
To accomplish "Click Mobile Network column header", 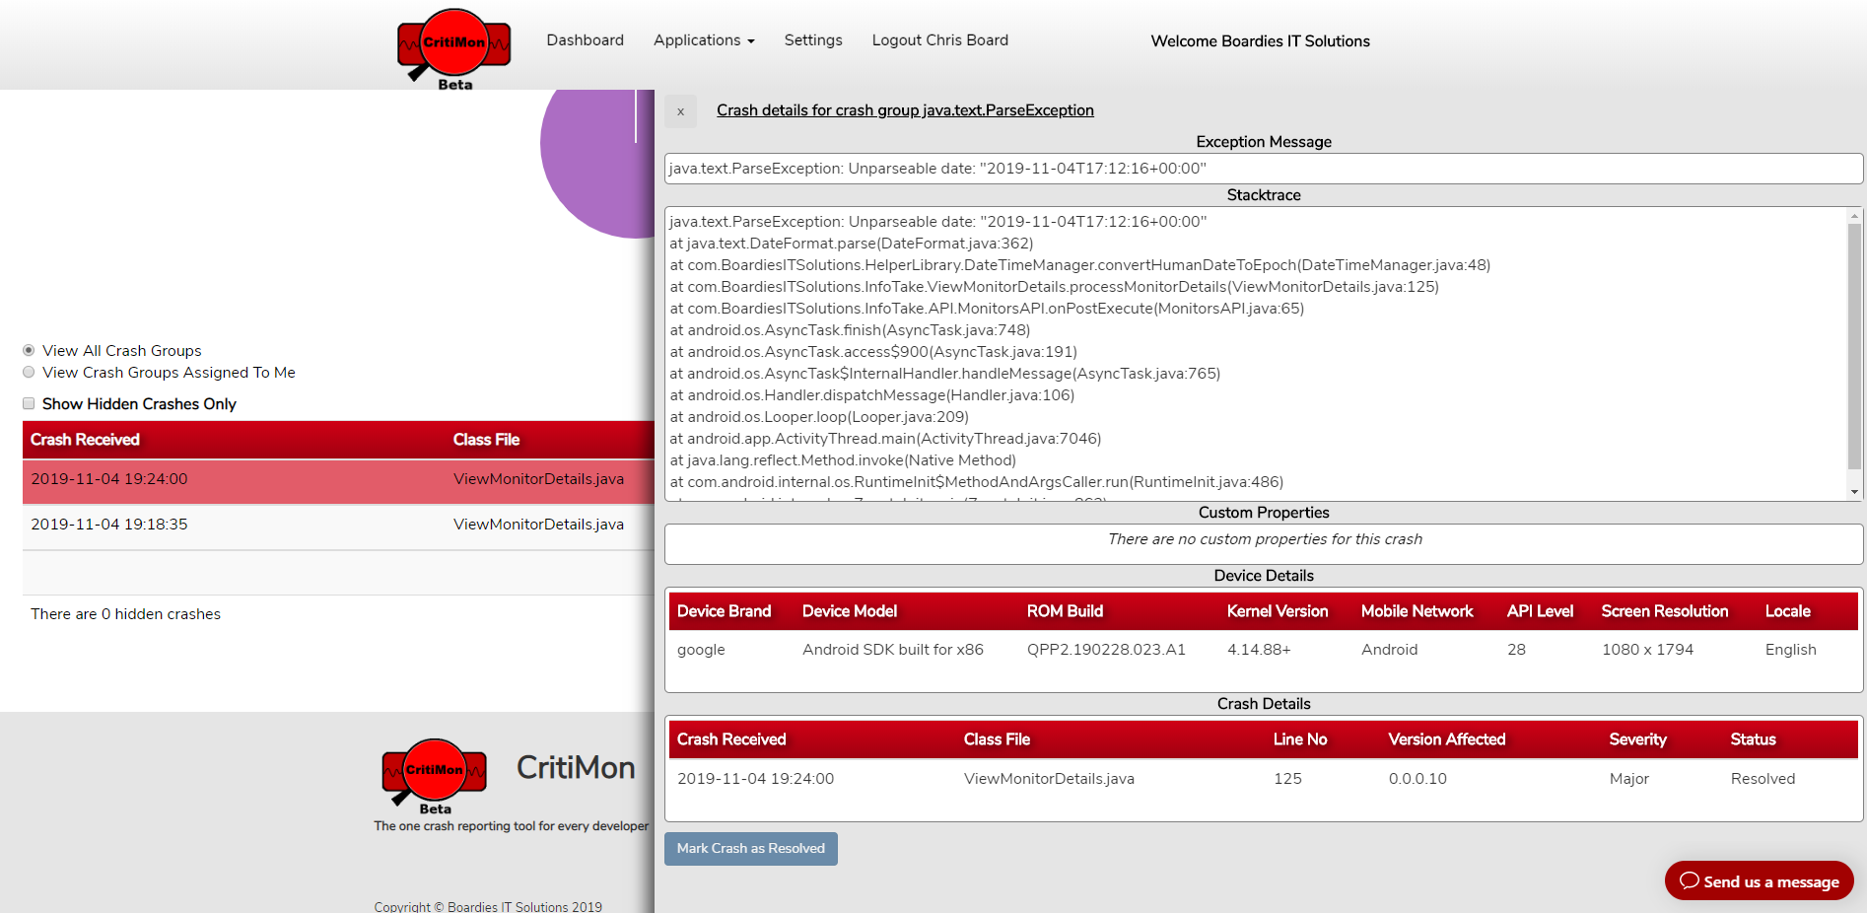I will (x=1418, y=611).
